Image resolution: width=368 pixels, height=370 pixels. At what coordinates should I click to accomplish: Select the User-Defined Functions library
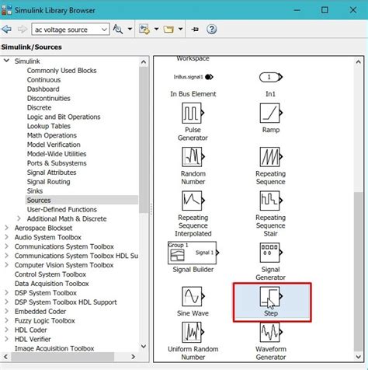tap(62, 209)
